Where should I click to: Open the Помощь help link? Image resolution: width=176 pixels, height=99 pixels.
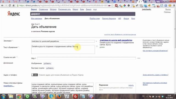point(167,12)
